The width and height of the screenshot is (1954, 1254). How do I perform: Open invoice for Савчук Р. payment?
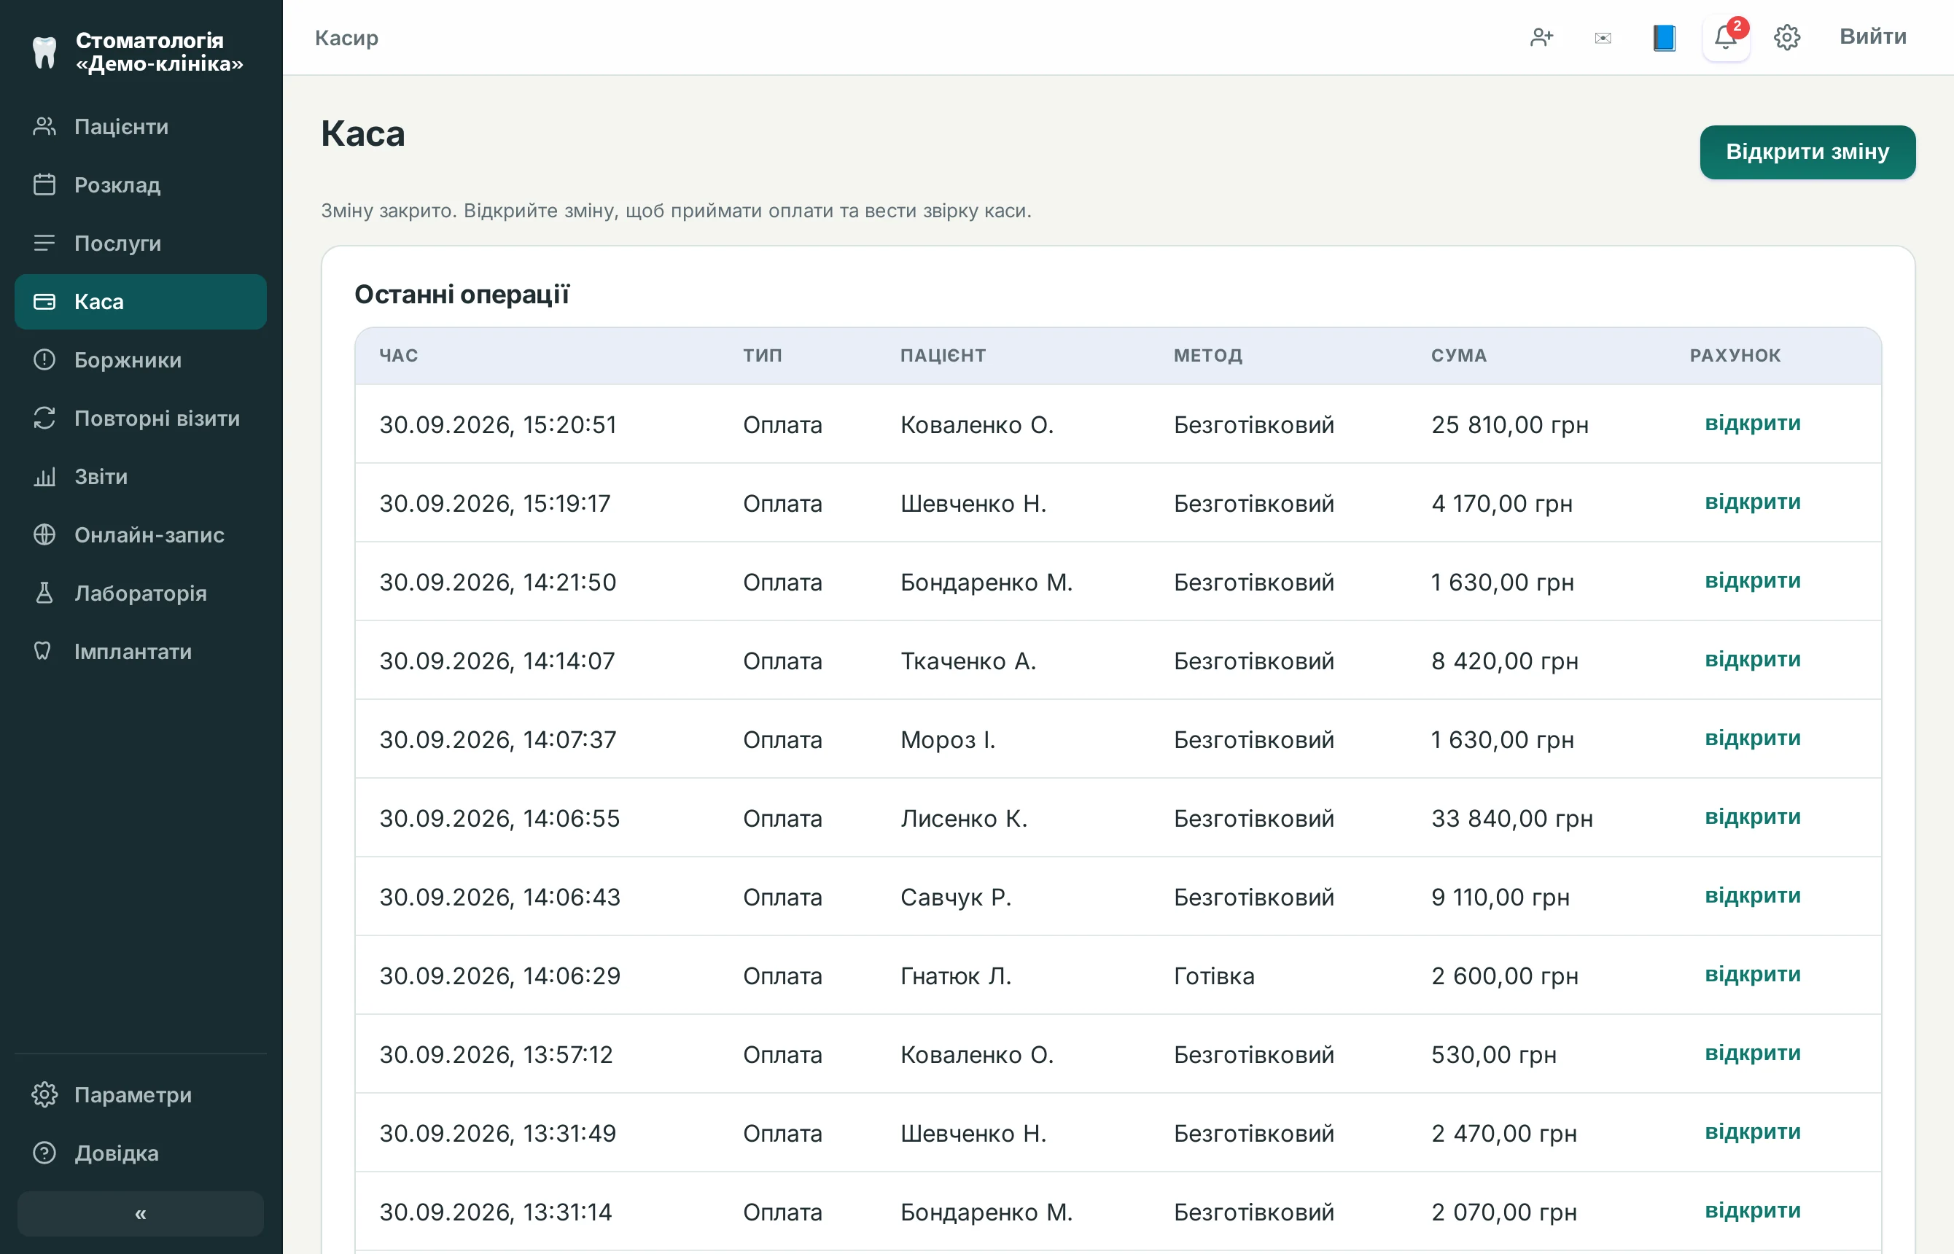point(1752,896)
